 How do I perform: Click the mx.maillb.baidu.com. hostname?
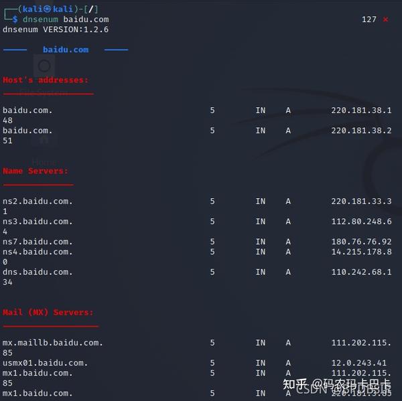53,343
